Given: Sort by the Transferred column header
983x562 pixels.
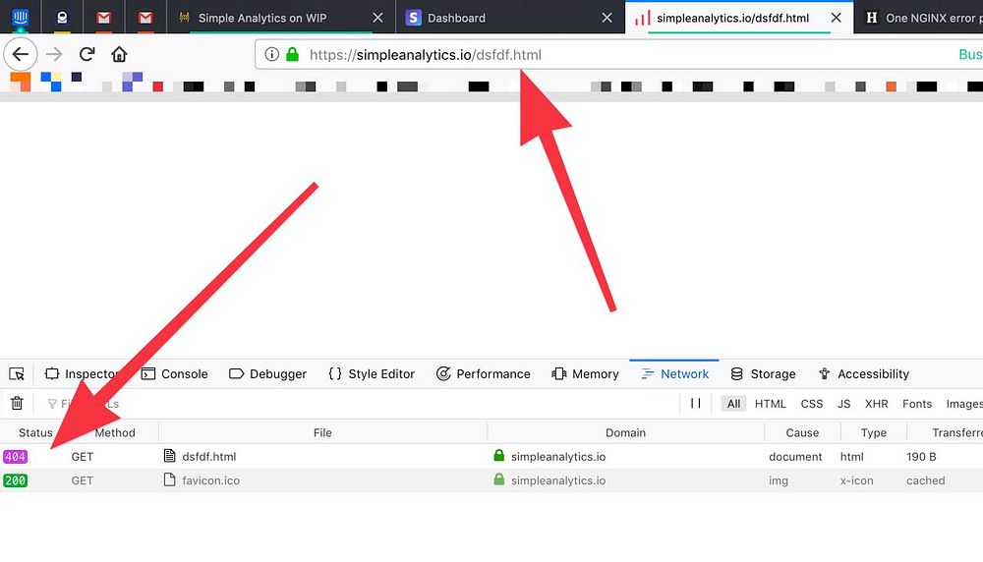Looking at the screenshot, I should [x=945, y=432].
